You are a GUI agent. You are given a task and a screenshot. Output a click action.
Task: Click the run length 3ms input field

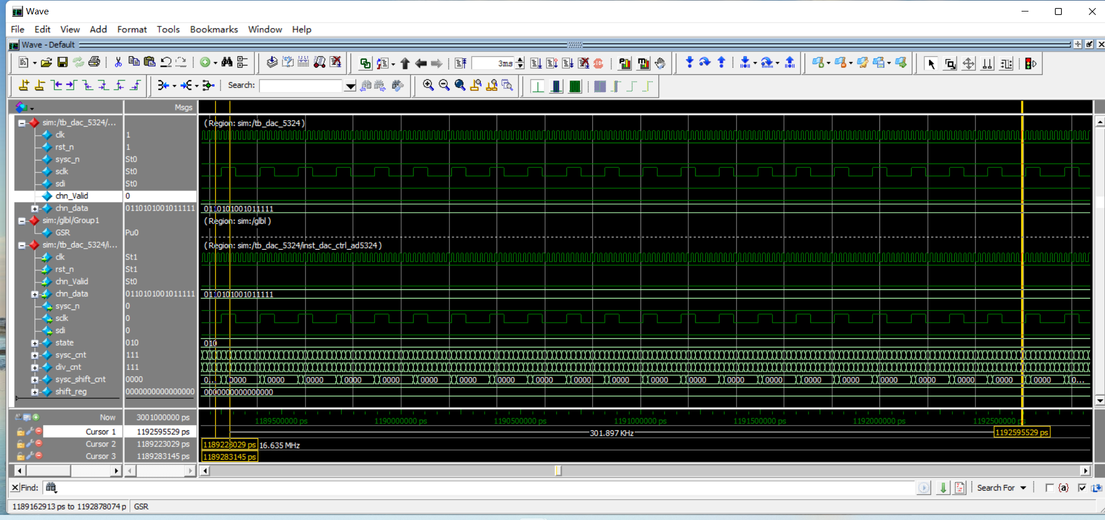[493, 63]
